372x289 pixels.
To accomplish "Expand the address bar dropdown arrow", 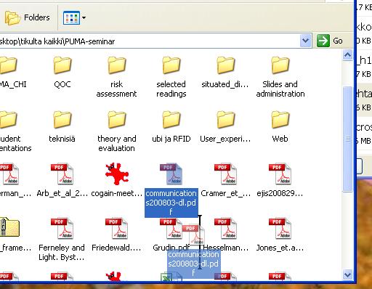I will (305, 41).
